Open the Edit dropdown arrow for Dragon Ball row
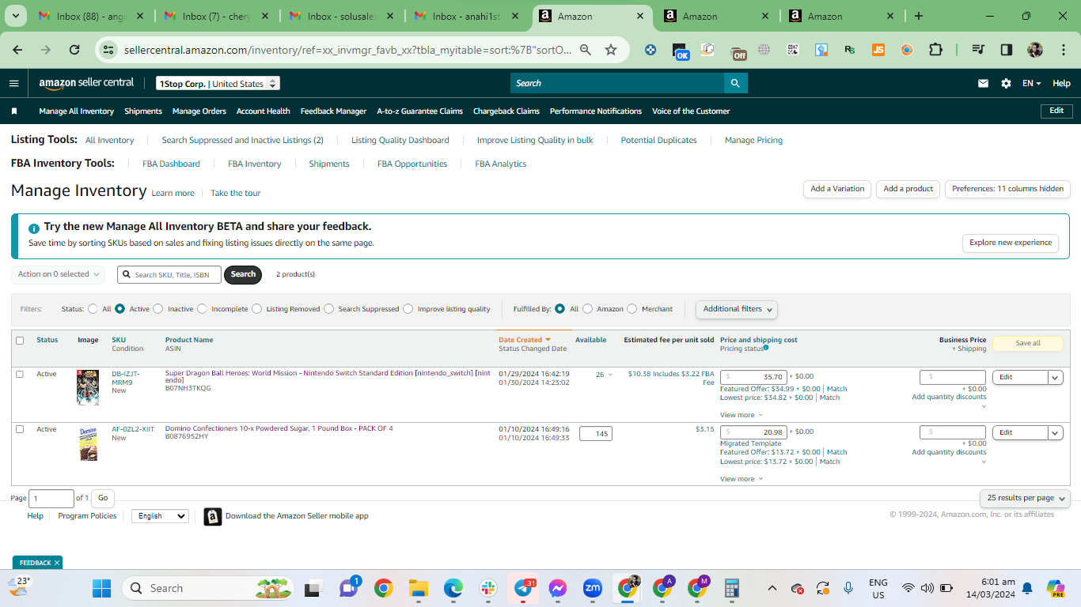The width and height of the screenshot is (1081, 607). pyautogui.click(x=1056, y=377)
